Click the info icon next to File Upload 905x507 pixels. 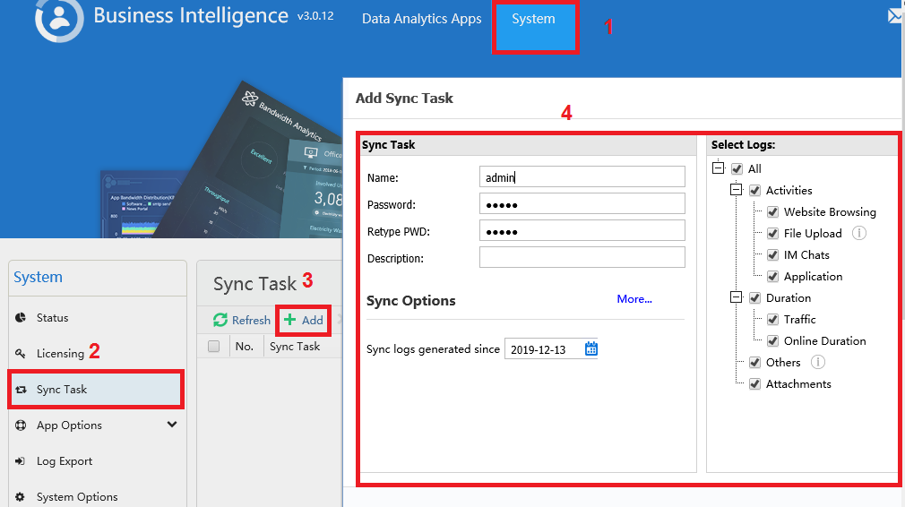(x=858, y=233)
